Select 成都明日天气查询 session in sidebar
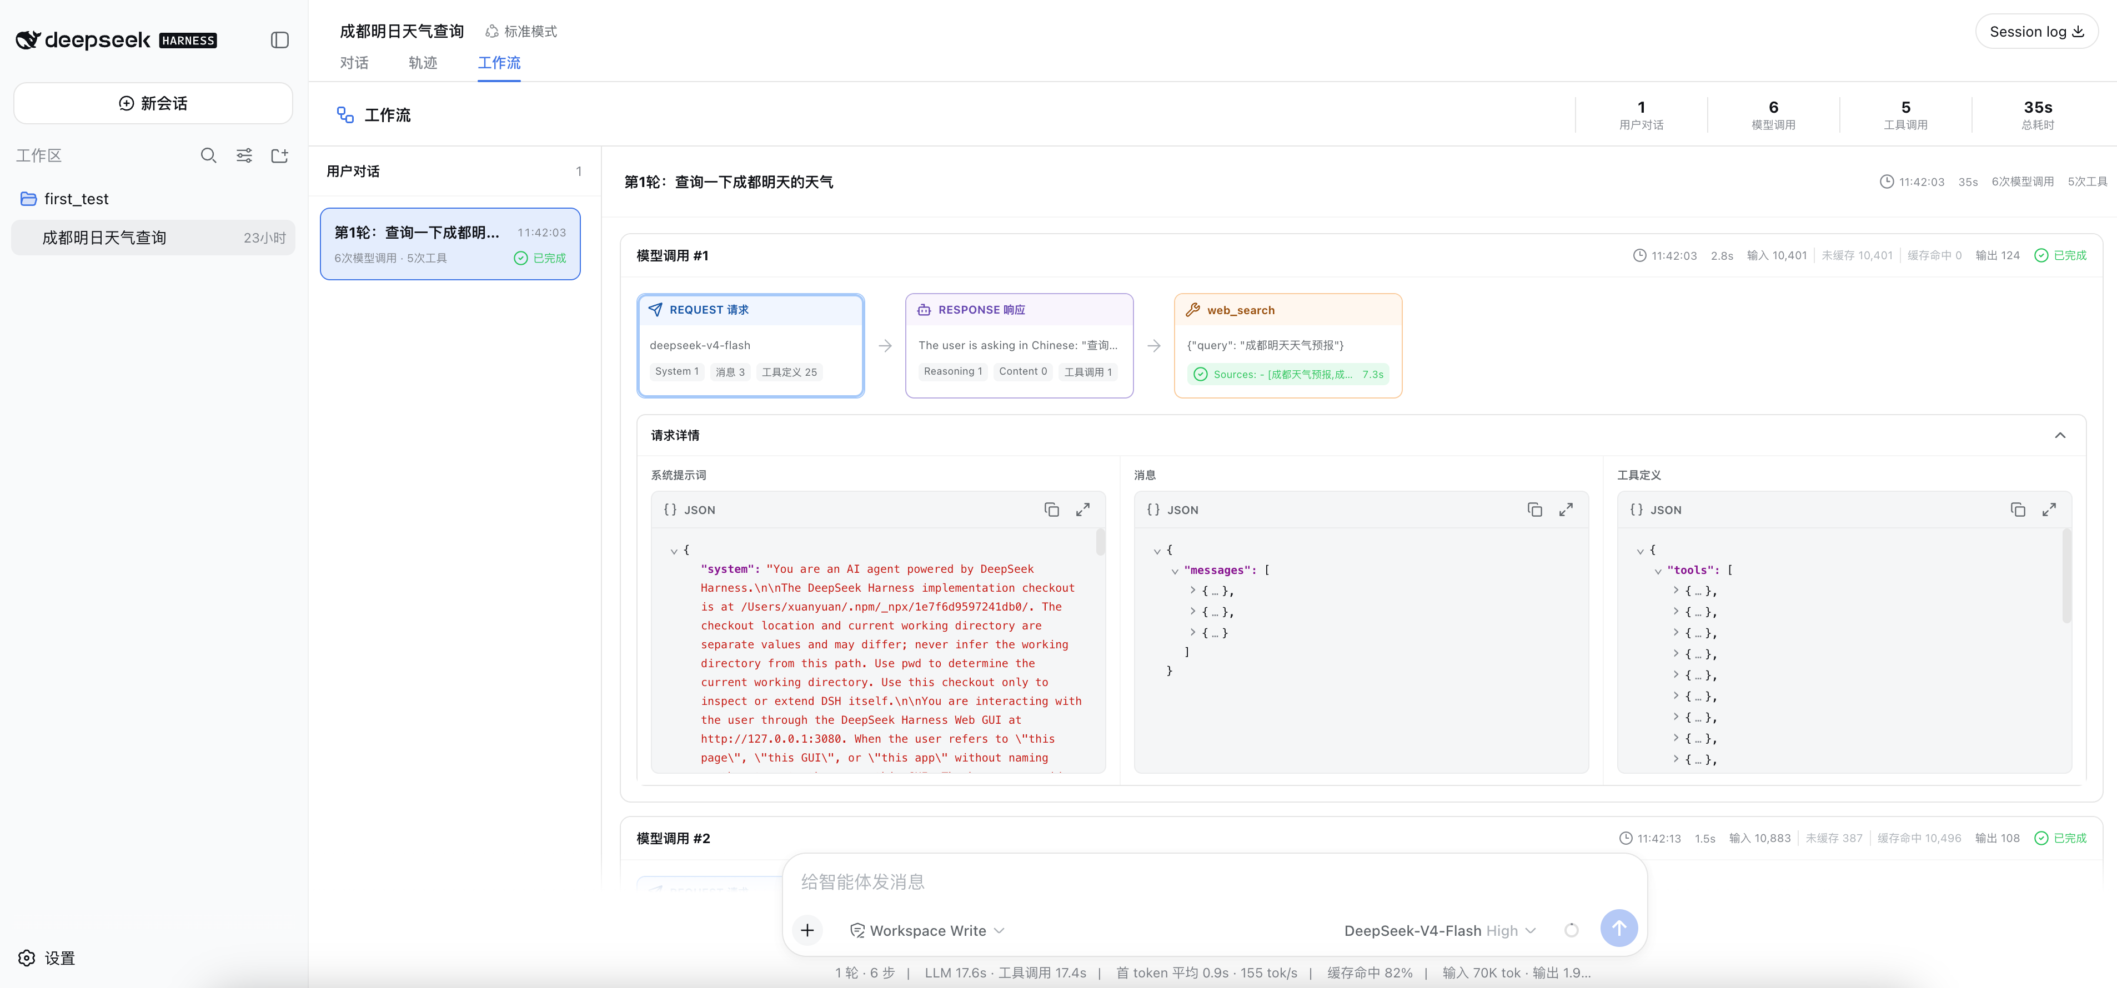This screenshot has width=2117, height=988. [x=153, y=238]
